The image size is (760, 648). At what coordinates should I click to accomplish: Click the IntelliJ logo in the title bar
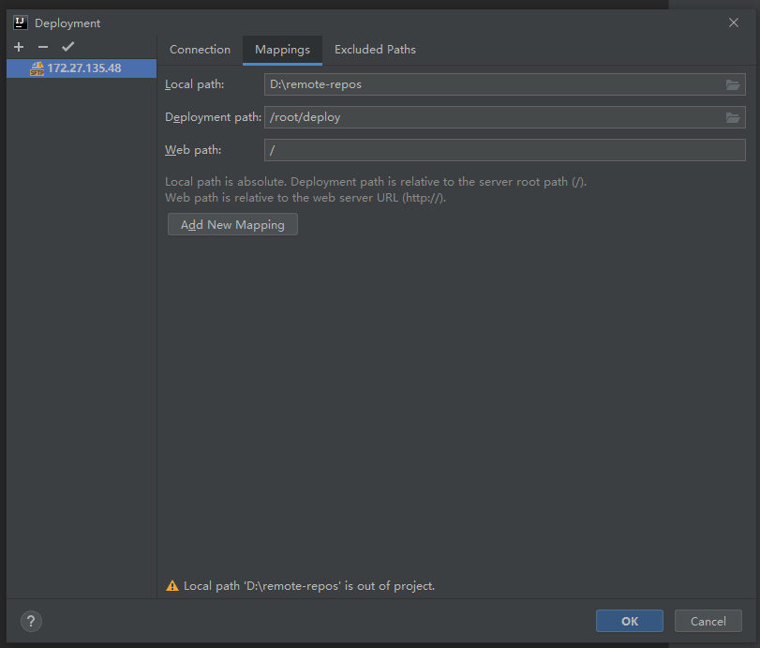20,23
